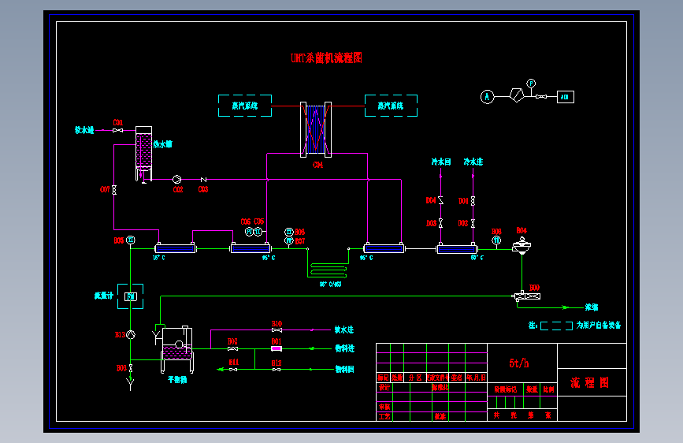Click the 工艺 cell in title block

pos(384,416)
